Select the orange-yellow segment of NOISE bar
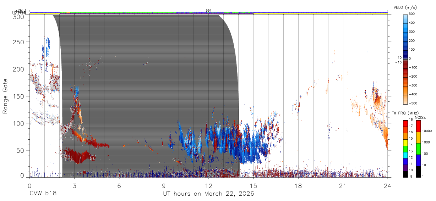 pyautogui.click(x=418, y=138)
